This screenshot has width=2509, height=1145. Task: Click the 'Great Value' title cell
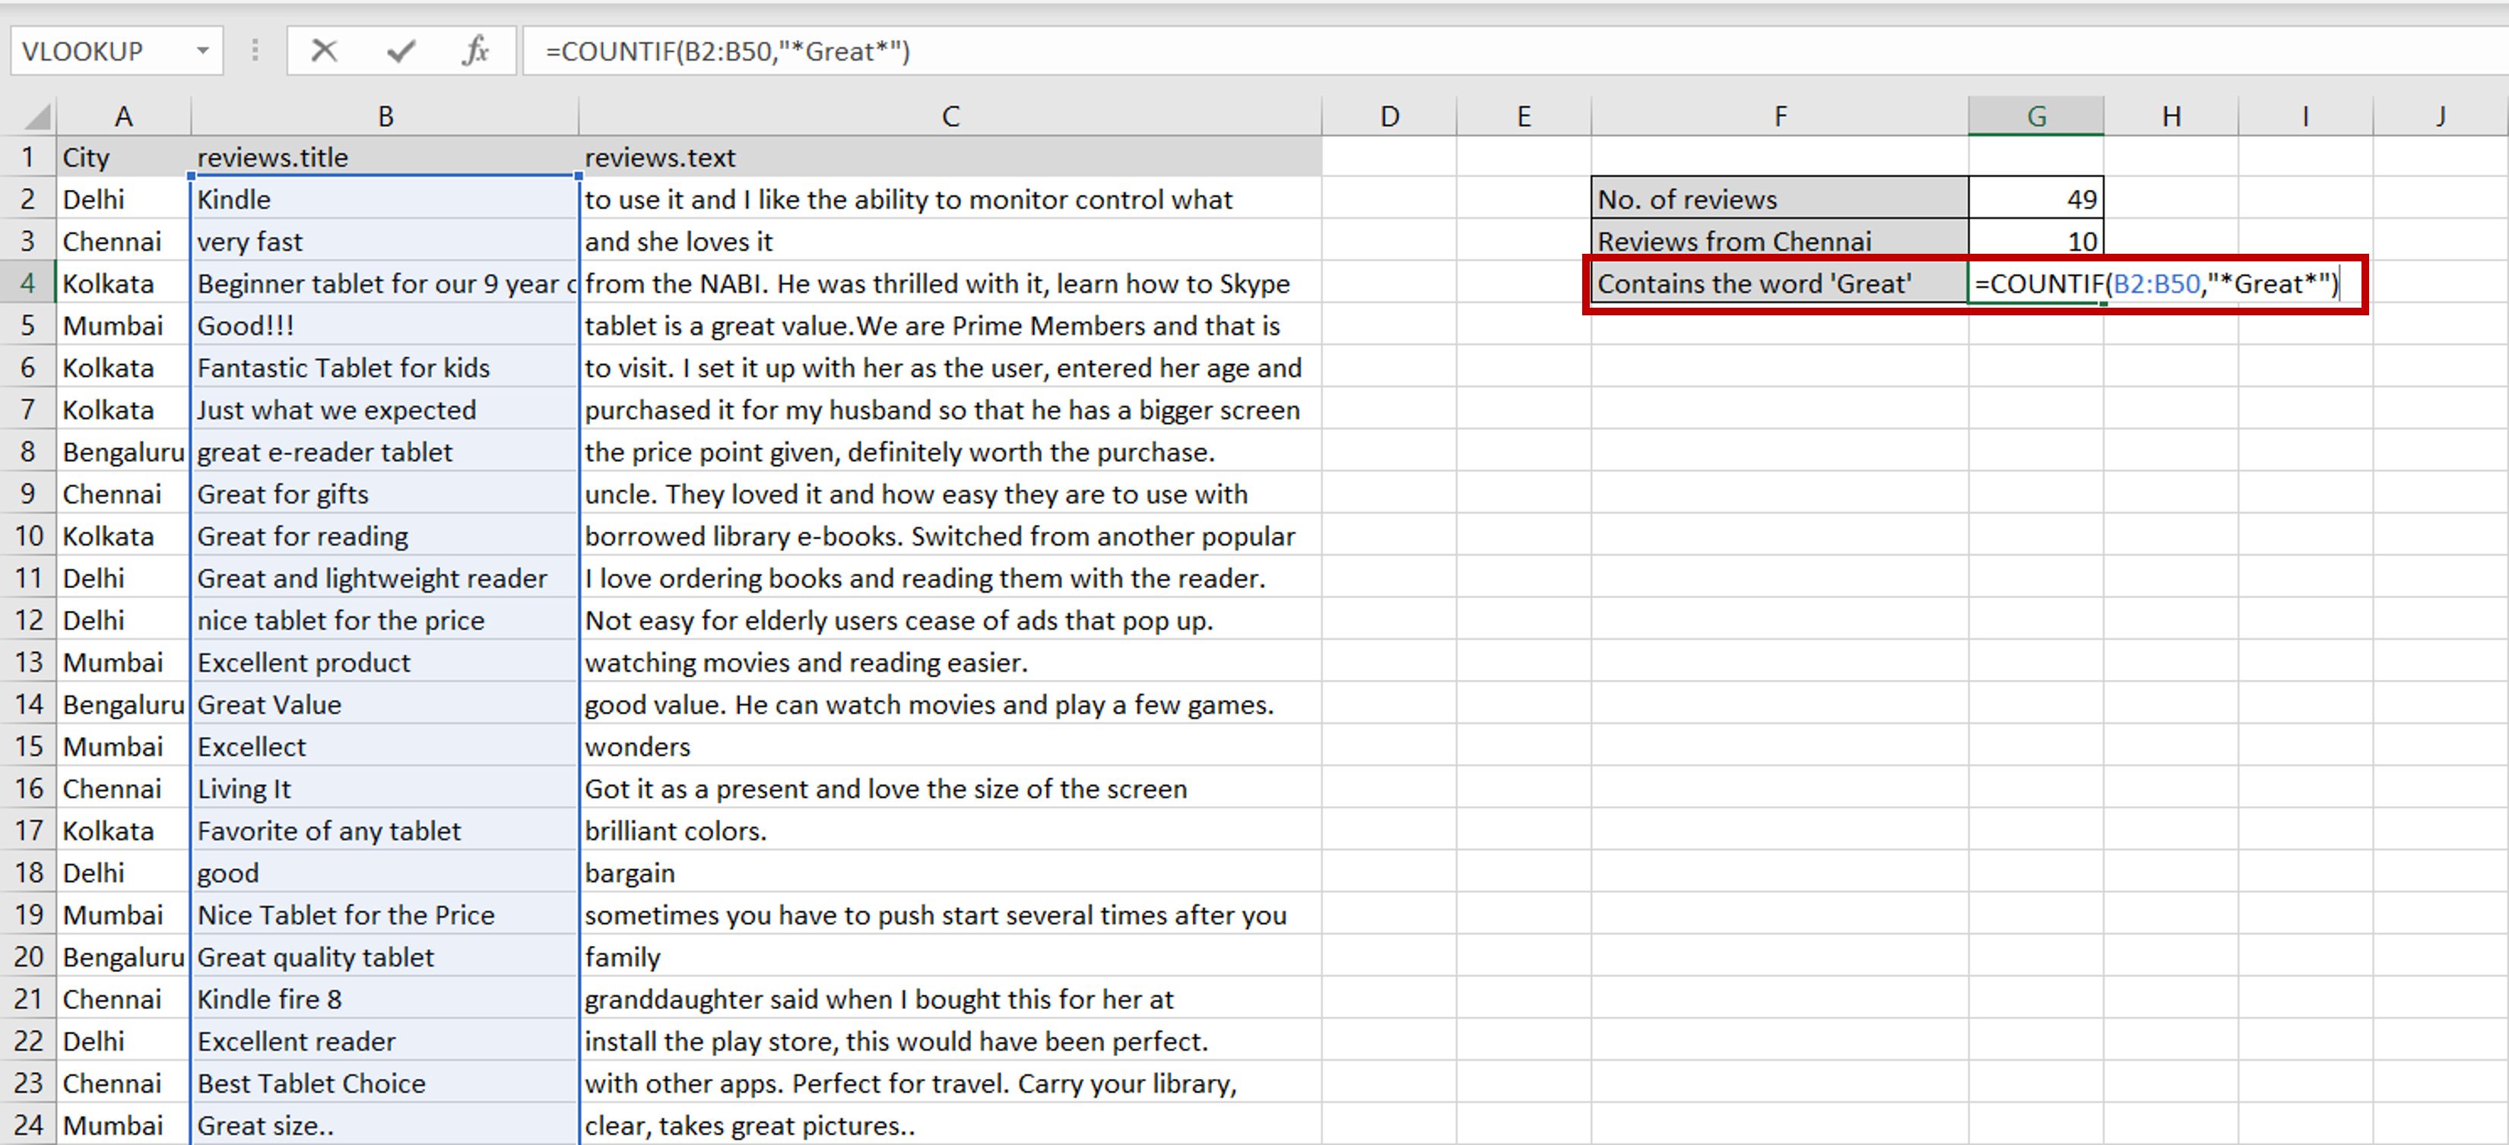[385, 704]
